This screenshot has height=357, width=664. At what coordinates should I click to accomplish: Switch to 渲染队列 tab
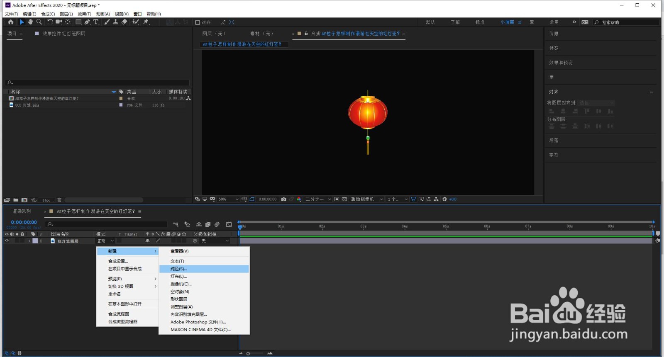pyautogui.click(x=22, y=211)
